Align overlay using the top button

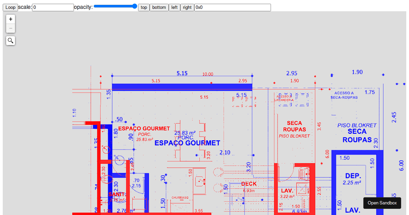coord(143,7)
